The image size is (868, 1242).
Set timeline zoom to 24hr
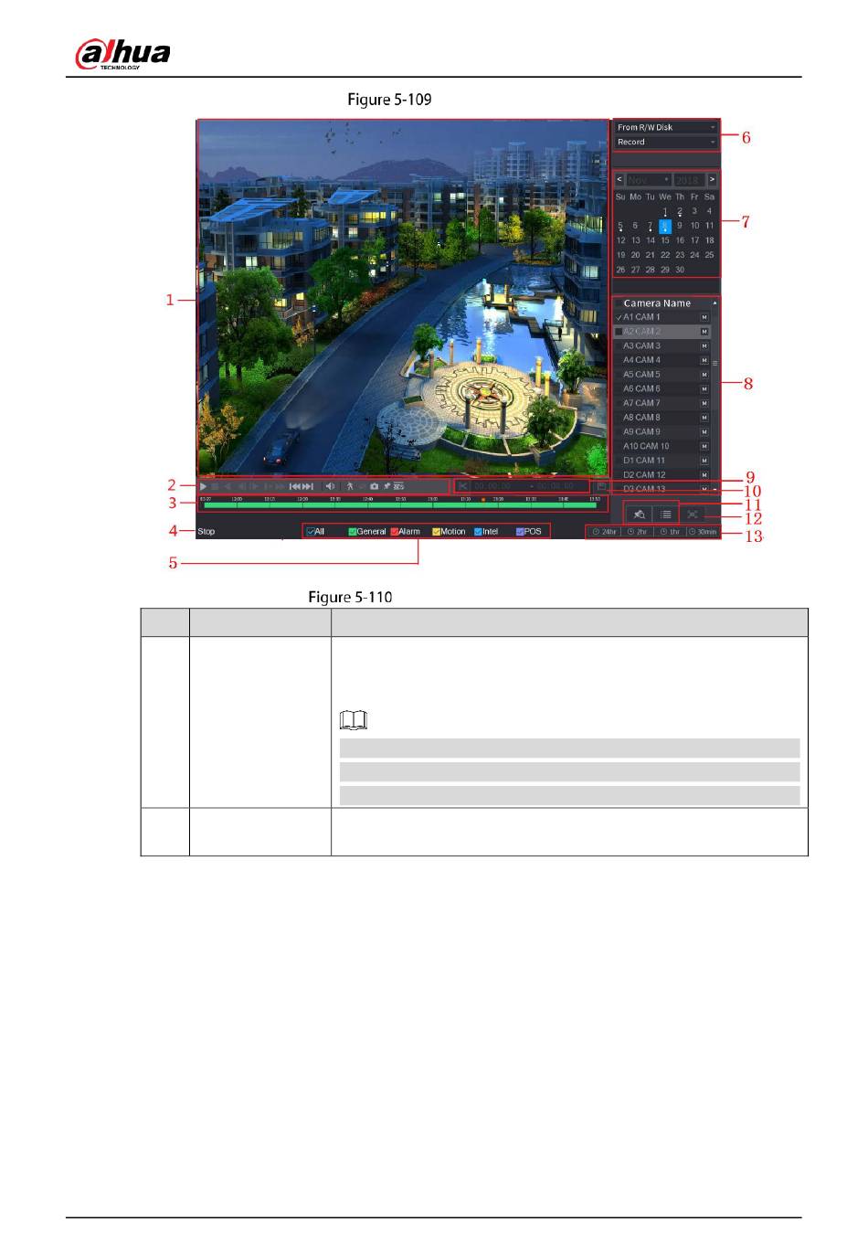pos(605,532)
